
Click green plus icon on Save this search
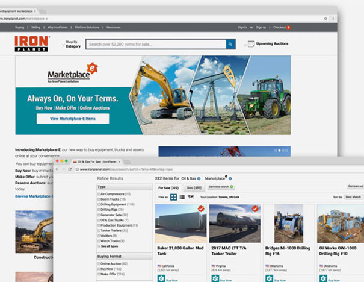(x=232, y=187)
